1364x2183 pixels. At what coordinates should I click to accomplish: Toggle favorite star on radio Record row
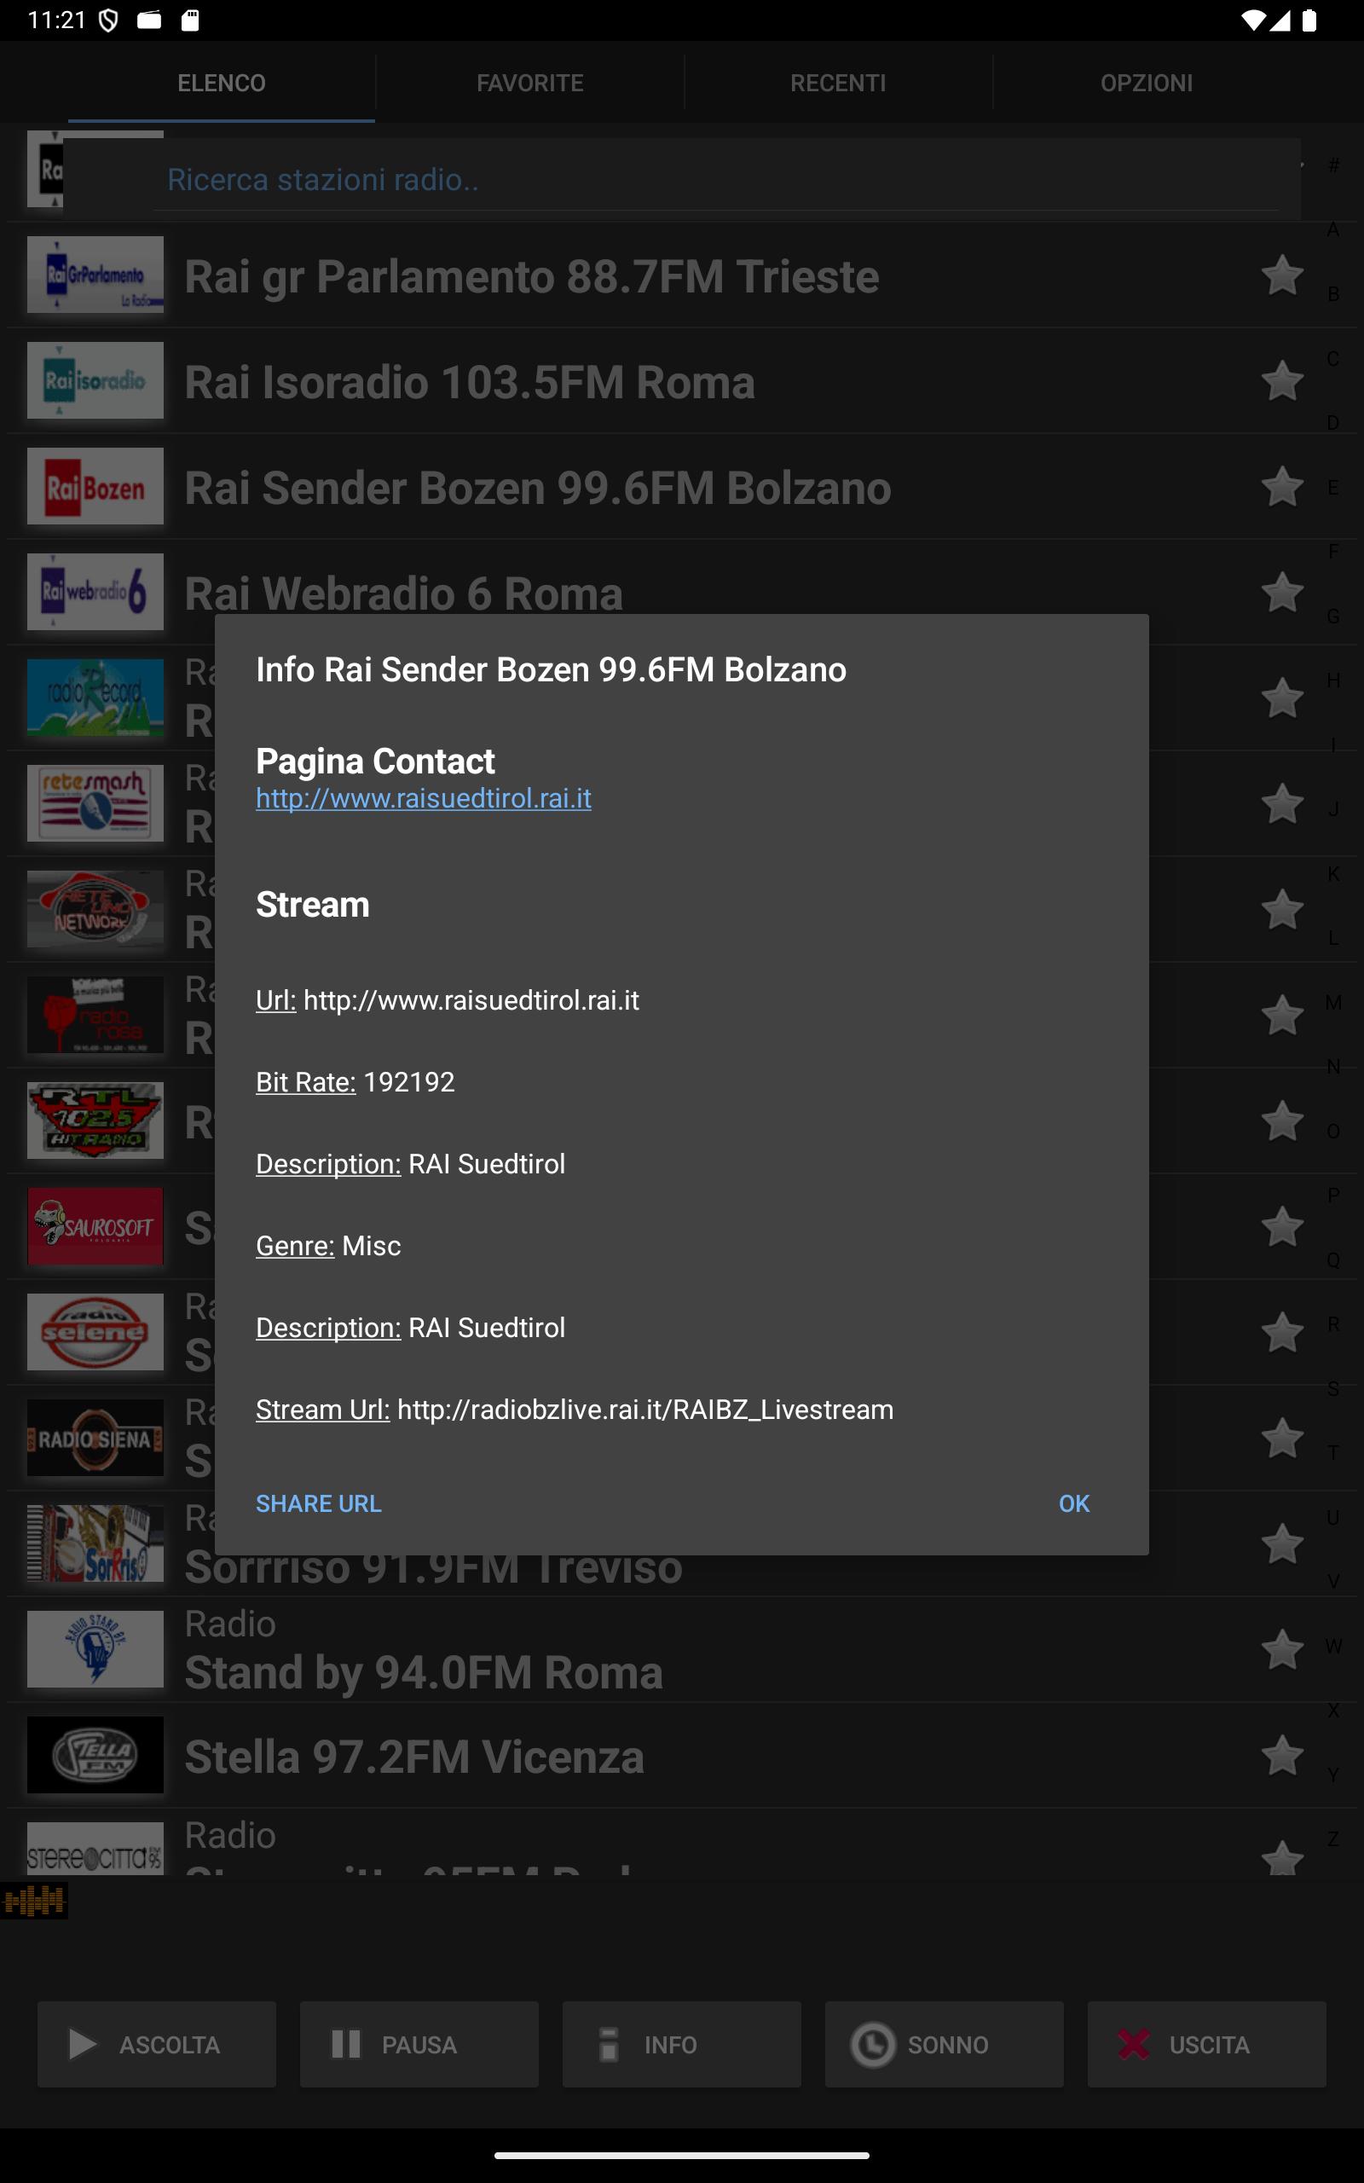click(x=1282, y=698)
